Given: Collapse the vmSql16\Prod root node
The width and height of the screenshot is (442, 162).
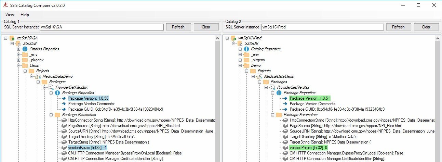Looking at the screenshot, I should click(x=227, y=38).
